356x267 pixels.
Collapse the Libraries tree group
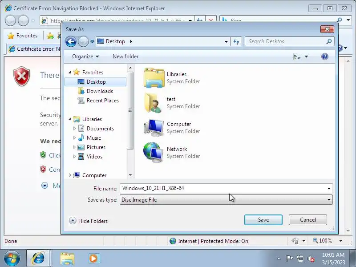pyautogui.click(x=70, y=119)
